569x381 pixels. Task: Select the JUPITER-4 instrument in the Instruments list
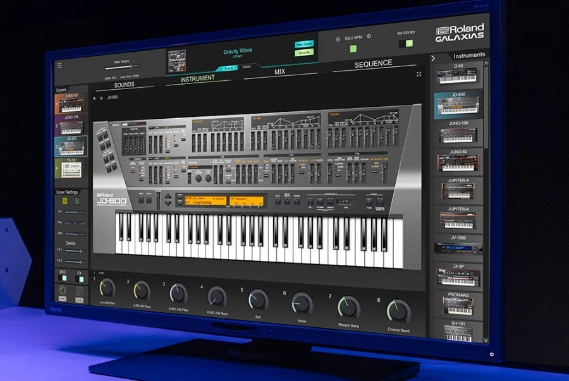click(458, 190)
